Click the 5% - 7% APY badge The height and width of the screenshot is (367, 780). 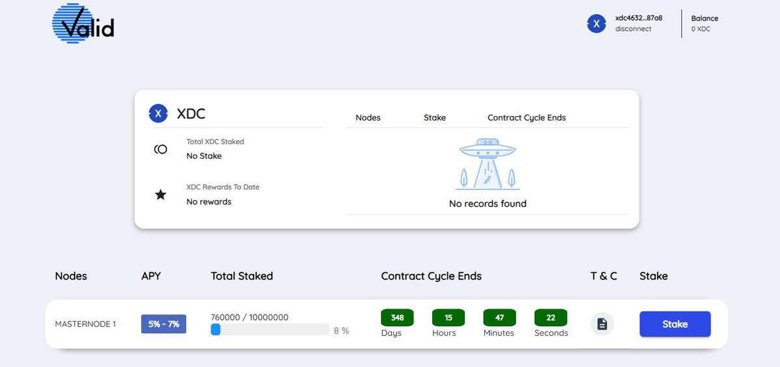coord(164,324)
